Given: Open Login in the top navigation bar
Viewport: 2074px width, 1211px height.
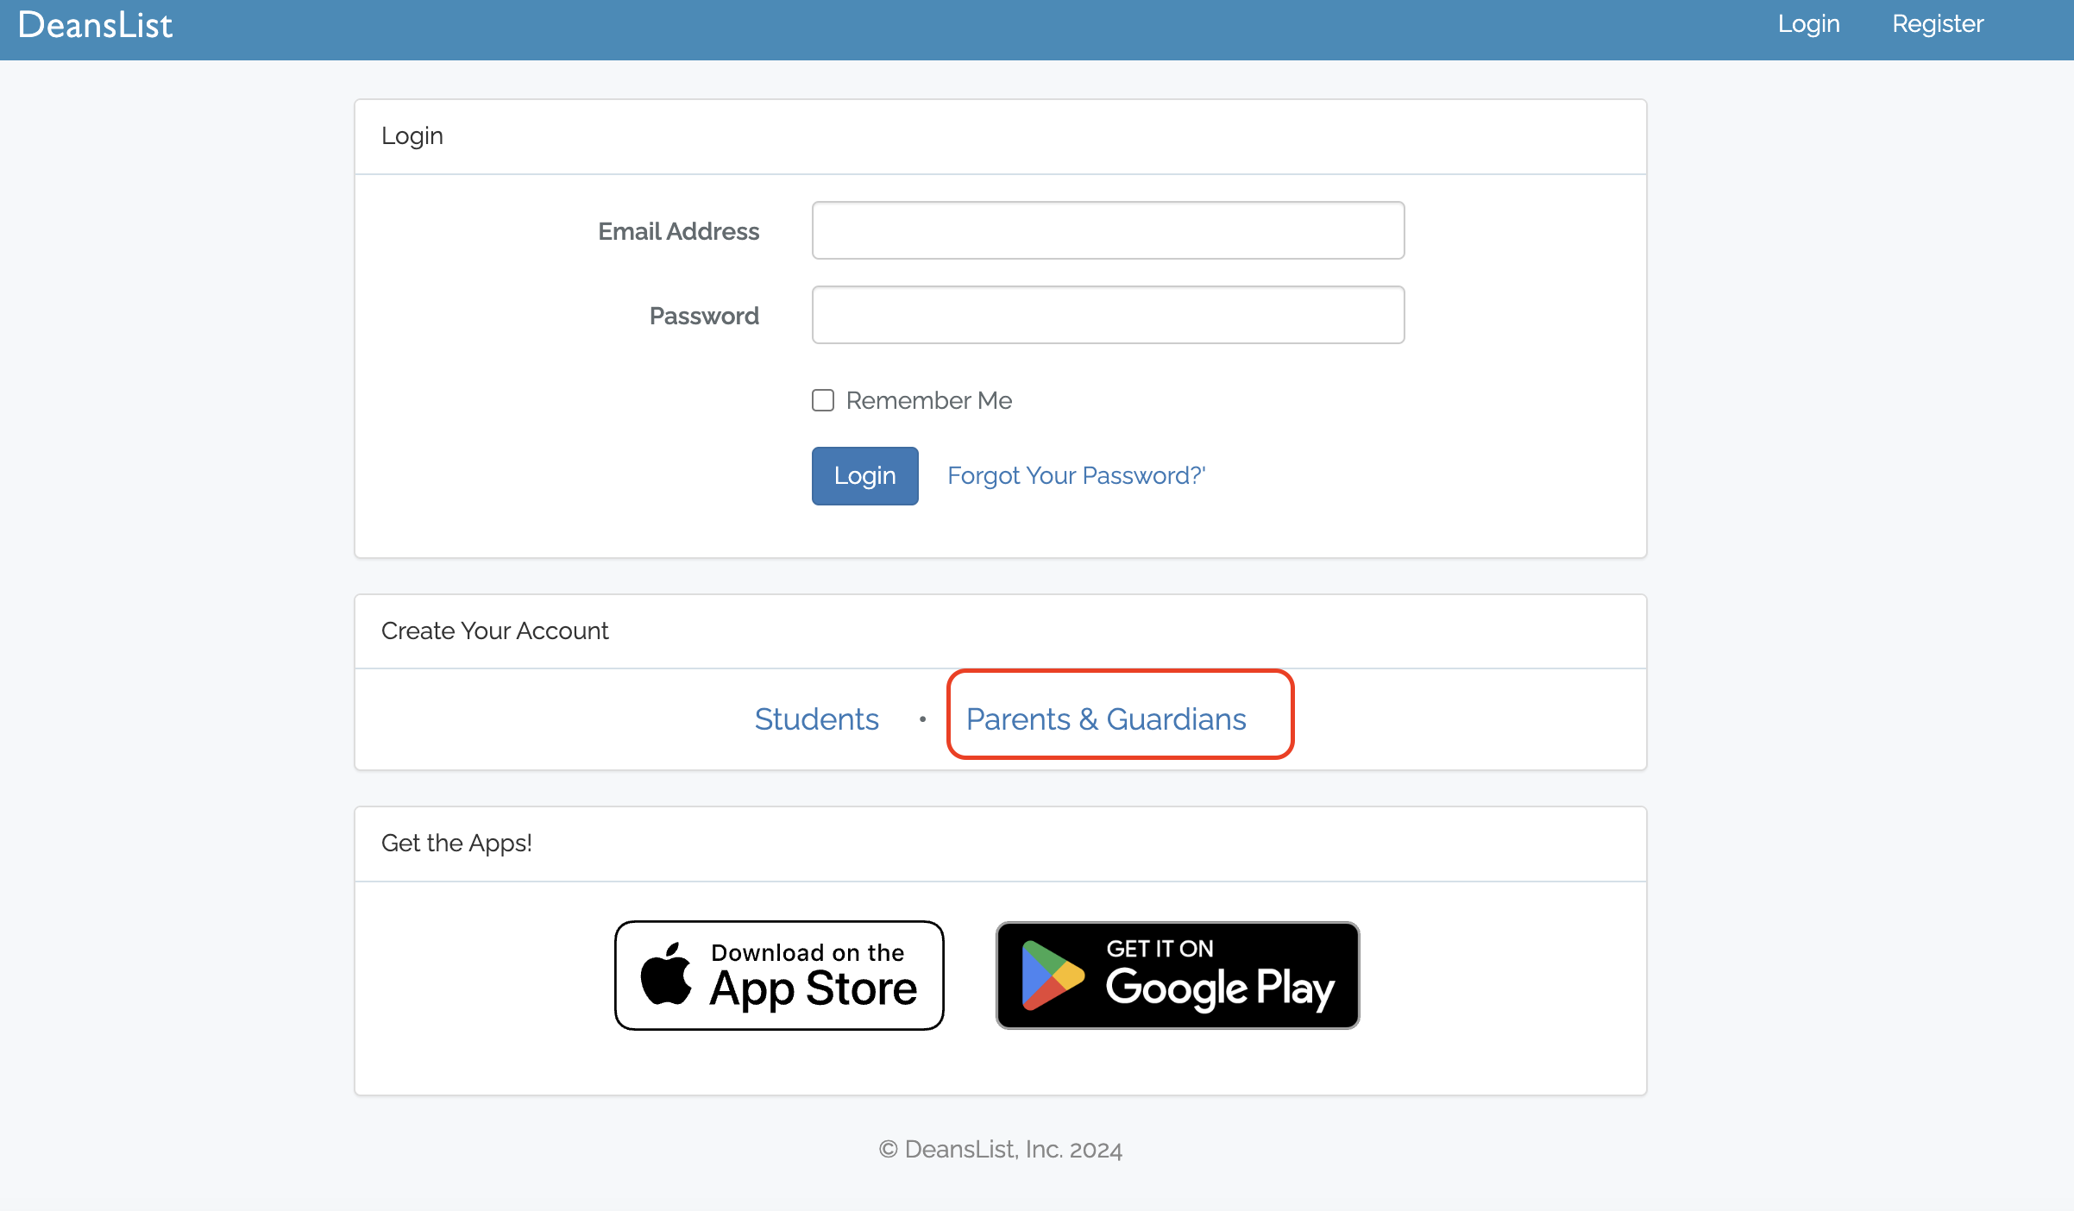Looking at the screenshot, I should point(1808,24).
